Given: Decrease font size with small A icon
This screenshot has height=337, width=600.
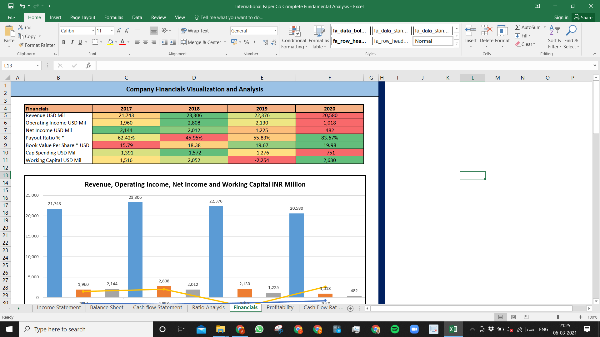Looking at the screenshot, I should tap(127, 31).
